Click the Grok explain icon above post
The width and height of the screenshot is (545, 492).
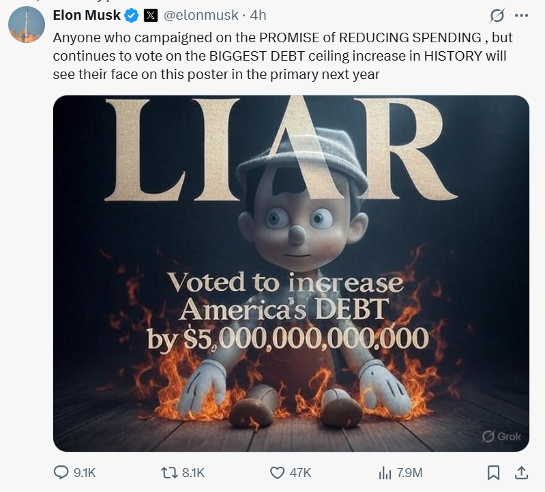(498, 15)
